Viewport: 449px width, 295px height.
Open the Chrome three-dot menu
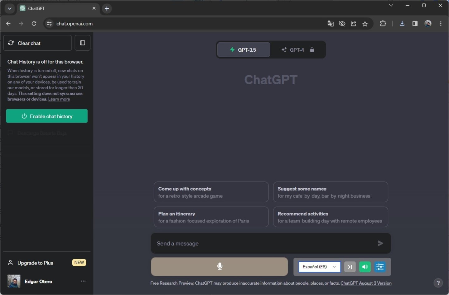(441, 24)
